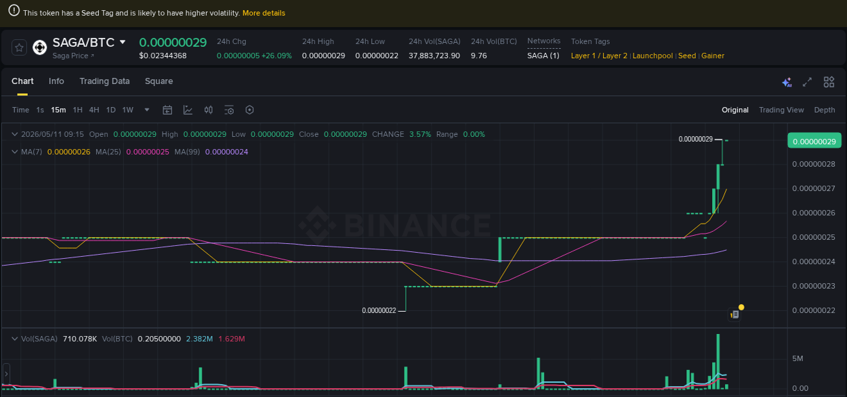Expand the left side panel arrow handle
Screen dimensions: 847x397
click(6, 373)
